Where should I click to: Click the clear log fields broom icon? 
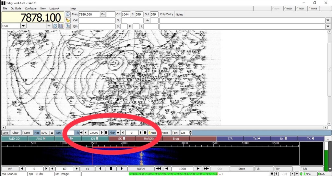[x=68, y=20]
